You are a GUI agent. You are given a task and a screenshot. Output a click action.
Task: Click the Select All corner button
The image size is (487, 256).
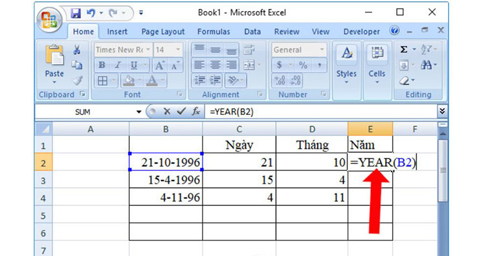click(x=43, y=129)
